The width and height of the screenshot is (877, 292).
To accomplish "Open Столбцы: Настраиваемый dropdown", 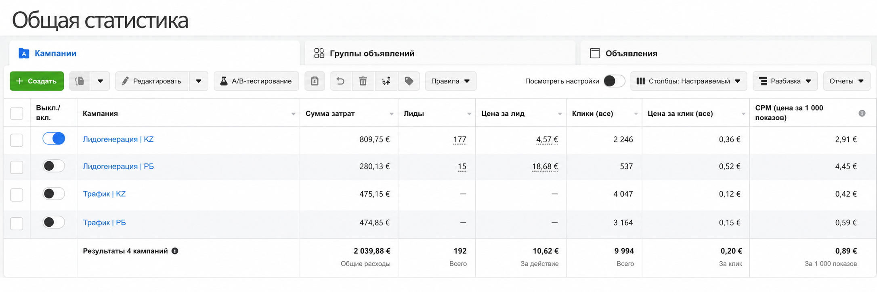I will pos(688,81).
